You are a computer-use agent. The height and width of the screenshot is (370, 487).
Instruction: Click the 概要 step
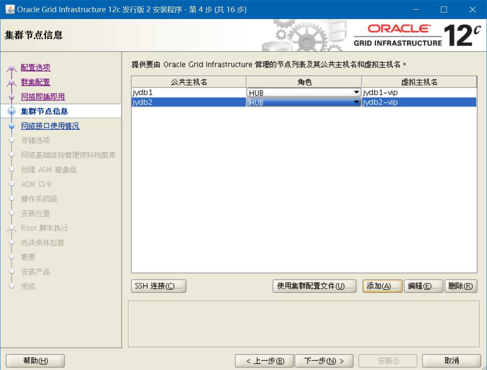[28, 257]
